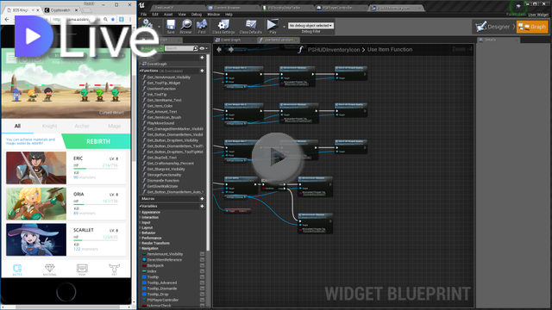Image resolution: width=552 pixels, height=310 pixels.
Task: Click the Save toolbar icon
Action: (x=171, y=27)
